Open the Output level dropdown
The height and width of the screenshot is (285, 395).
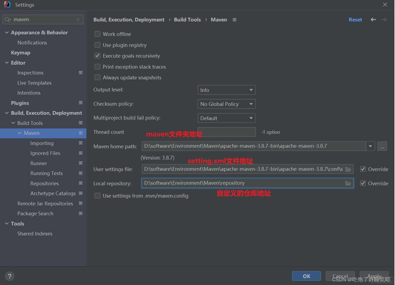tap(227, 90)
